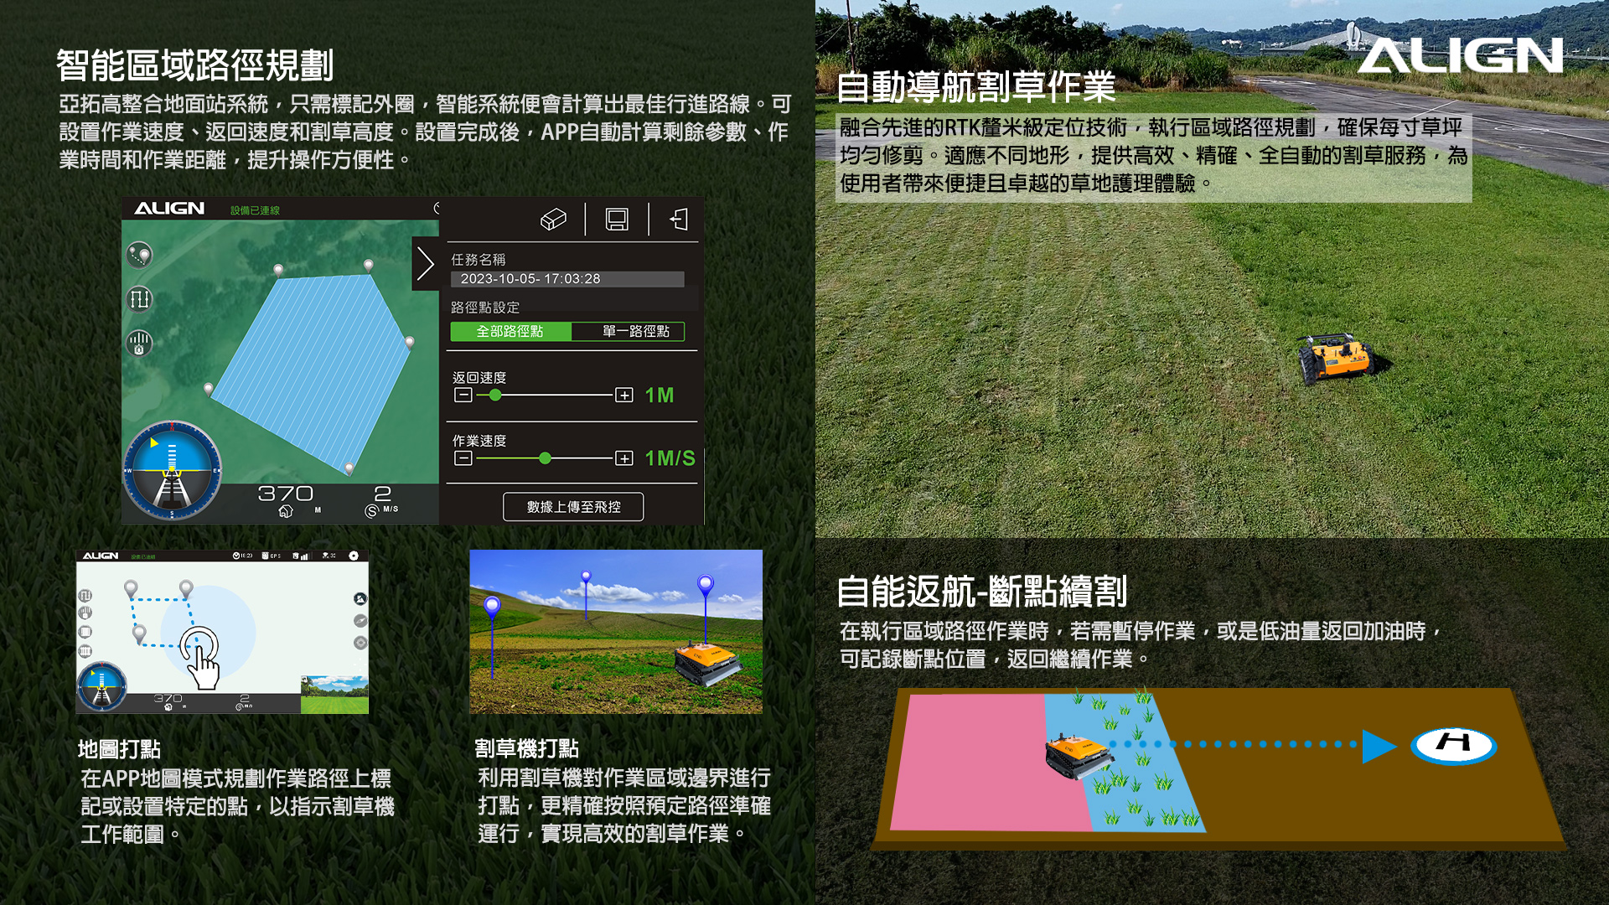Click the 任務名稱 date text field
Screen dimensions: 1609x905
567,279
